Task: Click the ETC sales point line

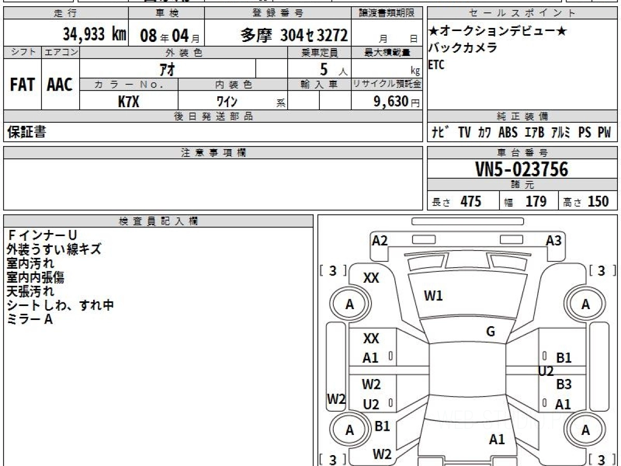Action: 436,65
